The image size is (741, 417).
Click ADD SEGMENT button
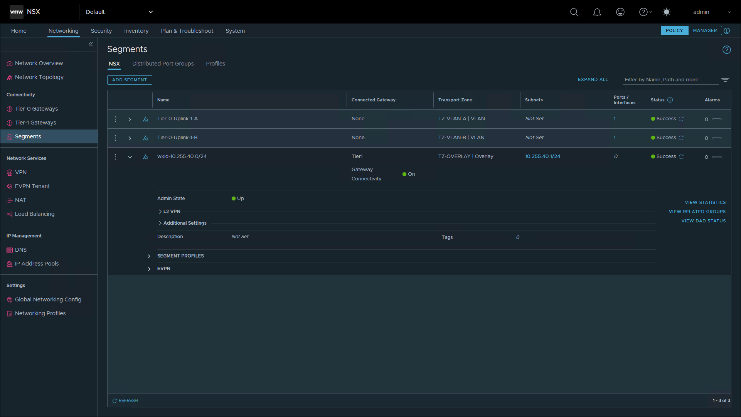point(130,80)
